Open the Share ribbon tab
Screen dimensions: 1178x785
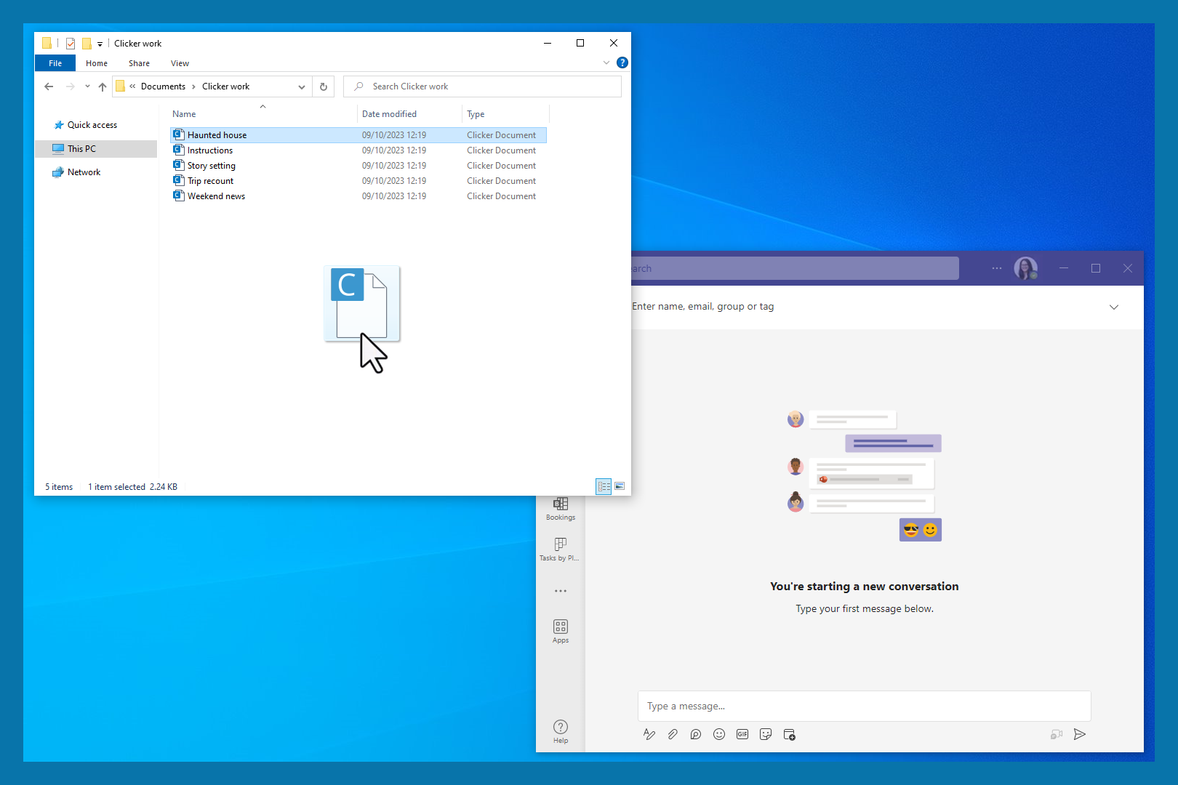139,63
